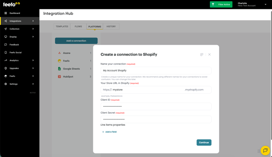272x157 pixels.
Task: Click the Feefo Social icon
Action: click(x=6, y=52)
